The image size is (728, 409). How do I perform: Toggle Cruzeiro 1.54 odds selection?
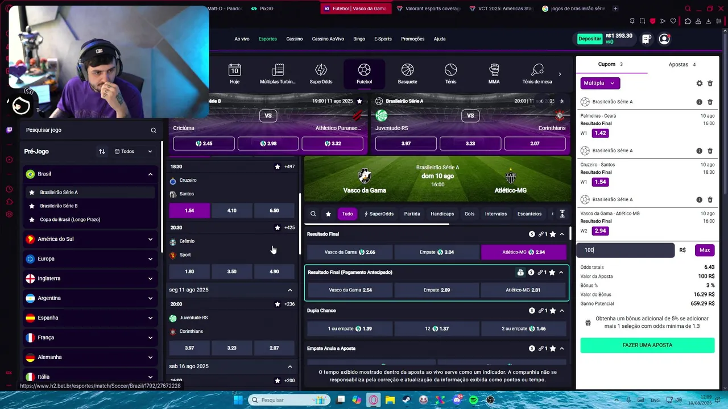(x=189, y=210)
